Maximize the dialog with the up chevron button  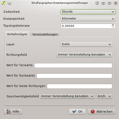tap(109, 3)
